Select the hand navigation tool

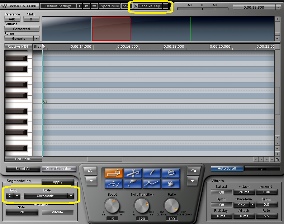(x=171, y=184)
